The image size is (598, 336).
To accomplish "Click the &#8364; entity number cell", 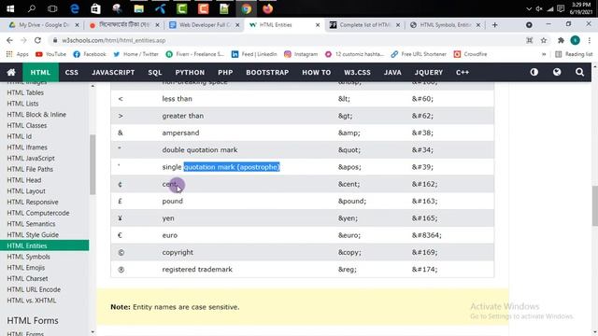I will click(x=426, y=235).
